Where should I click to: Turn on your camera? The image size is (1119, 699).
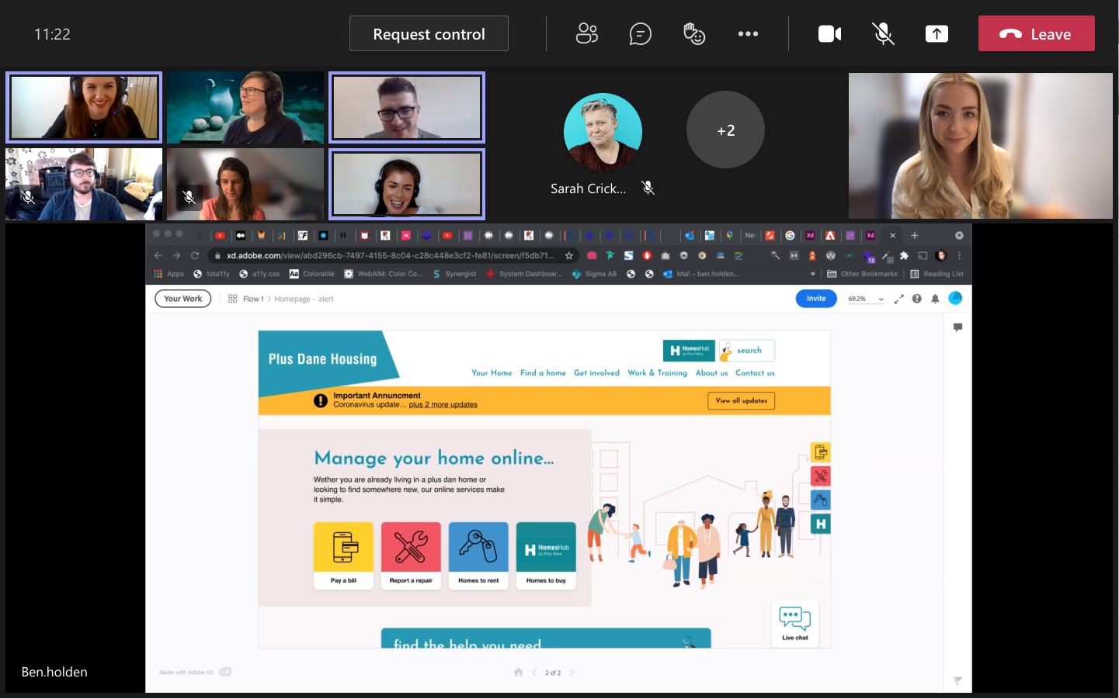point(829,33)
